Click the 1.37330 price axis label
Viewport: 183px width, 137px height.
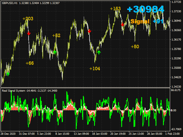pyautogui.click(x=176, y=11)
